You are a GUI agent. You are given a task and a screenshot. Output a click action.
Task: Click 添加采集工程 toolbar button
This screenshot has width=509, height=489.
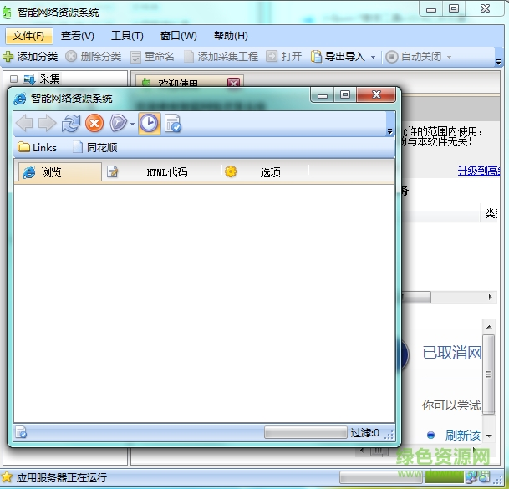tap(221, 57)
